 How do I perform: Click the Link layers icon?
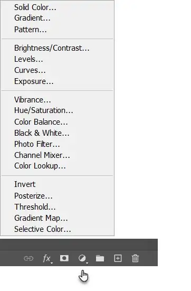(28, 258)
